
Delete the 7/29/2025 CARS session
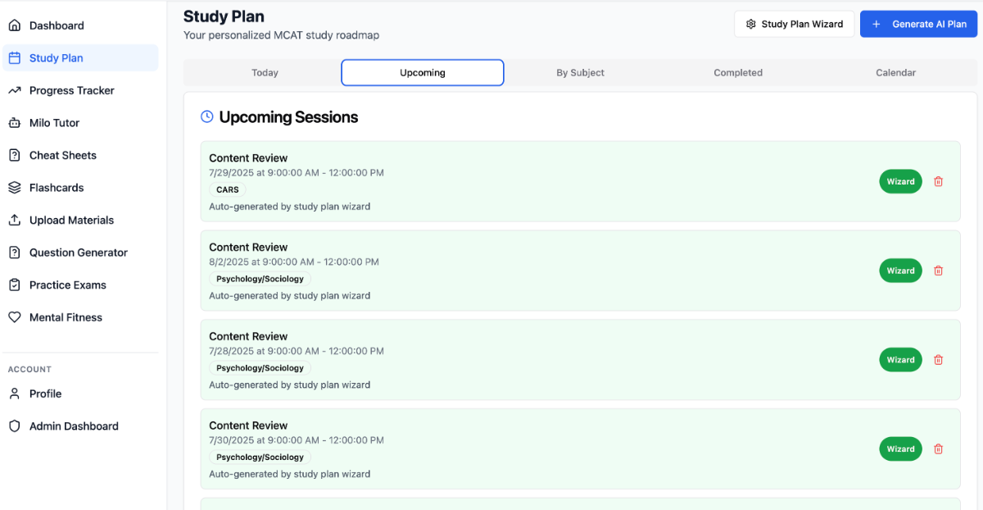[938, 182]
